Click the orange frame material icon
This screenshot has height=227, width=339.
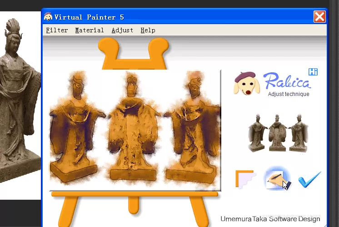(x=245, y=179)
